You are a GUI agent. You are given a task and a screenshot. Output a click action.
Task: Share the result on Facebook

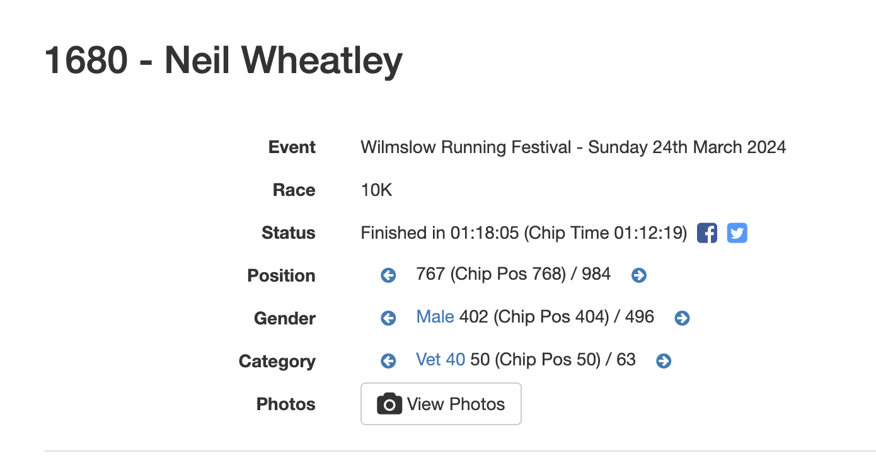707,233
